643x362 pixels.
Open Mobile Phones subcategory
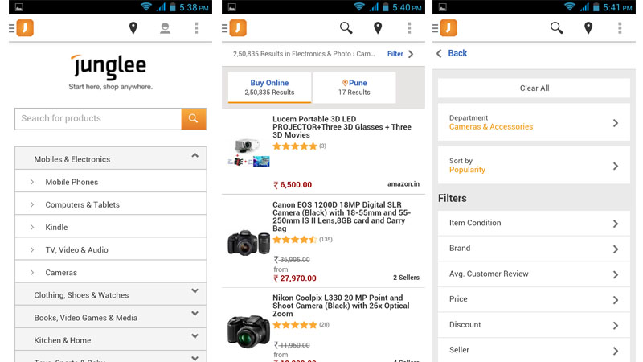point(110,182)
